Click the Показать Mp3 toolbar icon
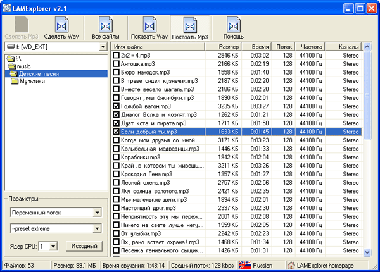The image size is (380, 272). click(190, 25)
